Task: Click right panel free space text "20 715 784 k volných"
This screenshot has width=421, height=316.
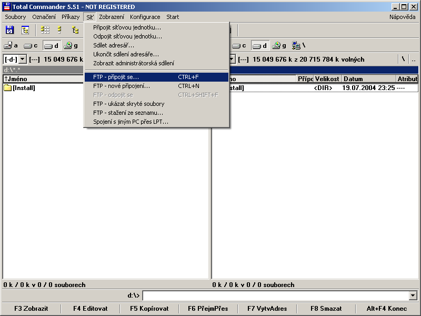Action: coord(332,60)
